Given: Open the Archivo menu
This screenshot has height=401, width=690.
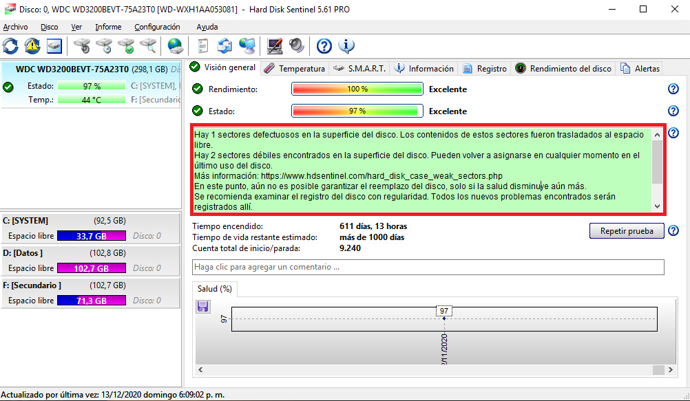Looking at the screenshot, I should point(15,27).
